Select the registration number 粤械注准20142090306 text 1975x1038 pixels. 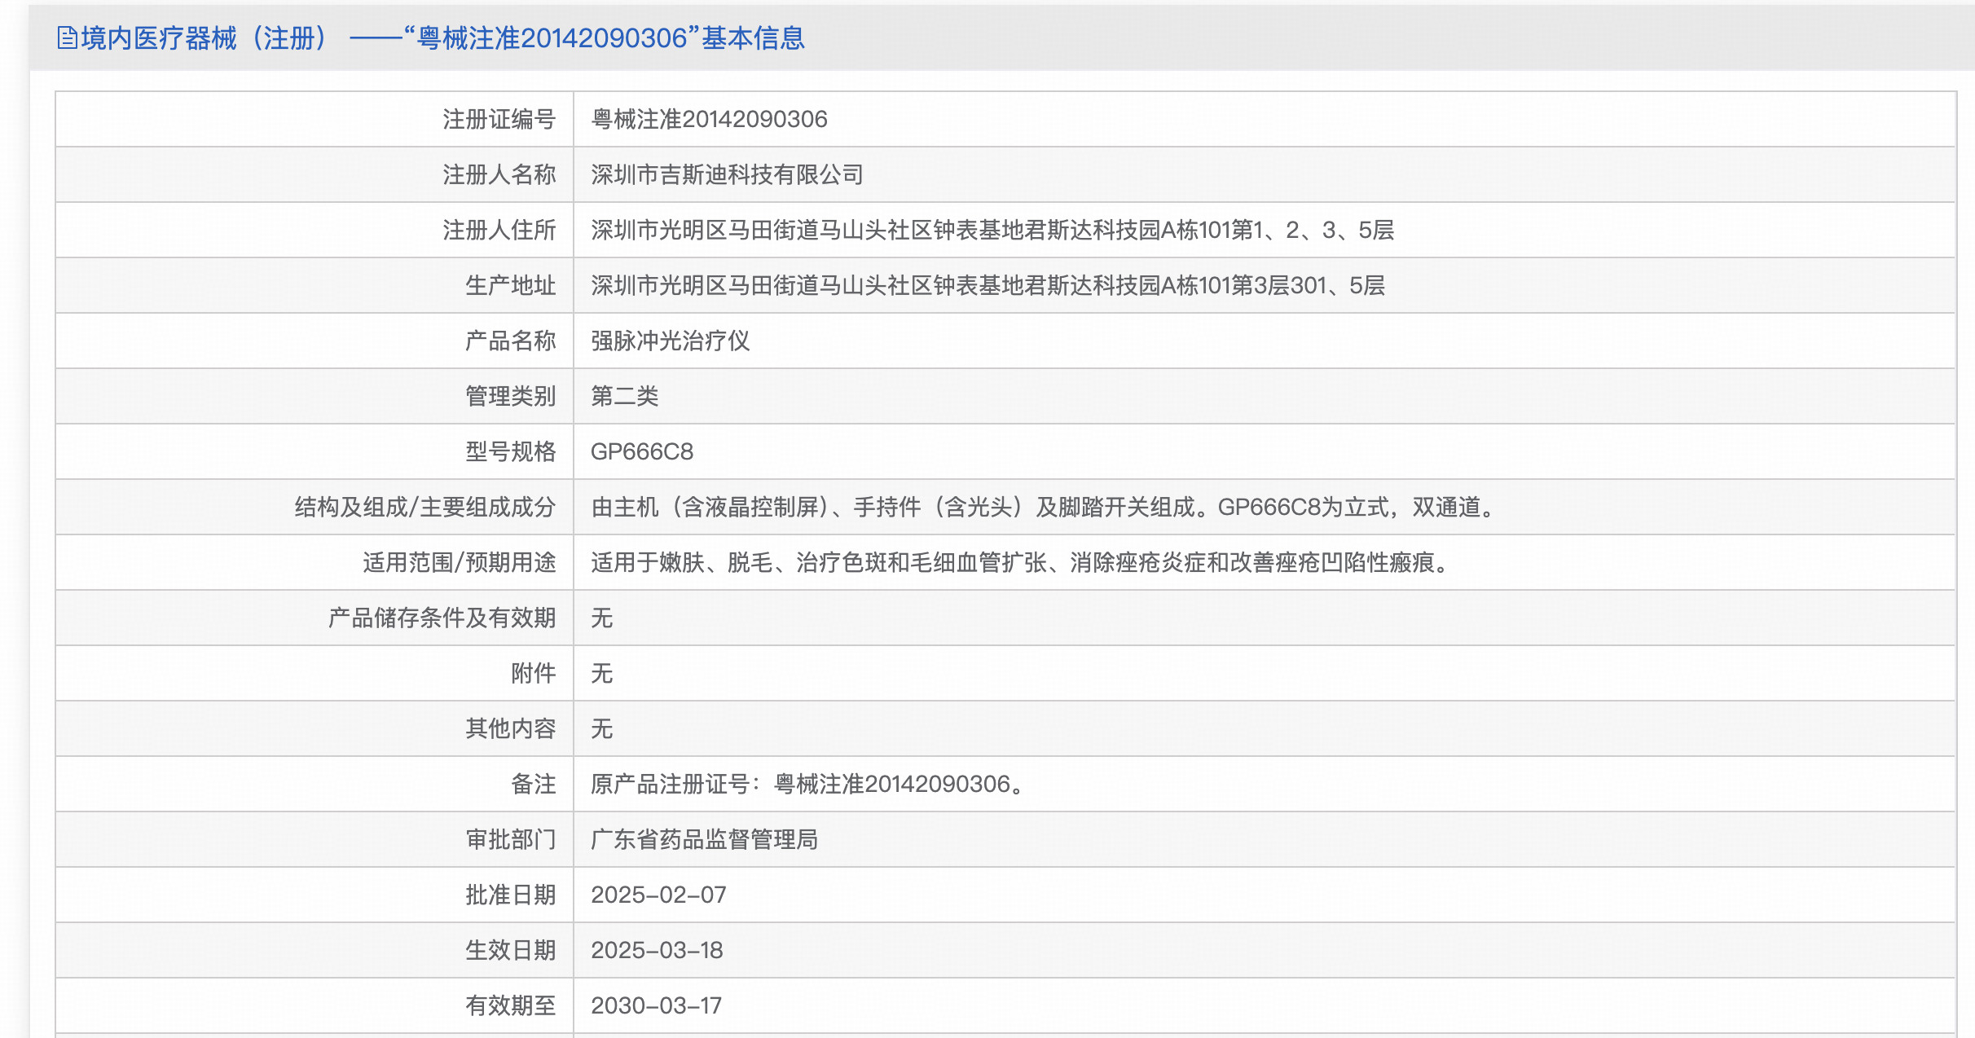pos(708,119)
